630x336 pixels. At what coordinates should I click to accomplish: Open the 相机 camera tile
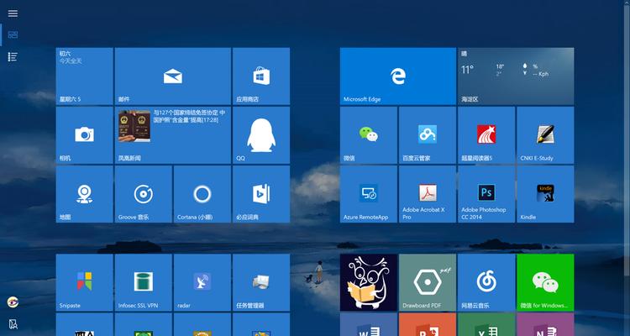[x=84, y=135]
